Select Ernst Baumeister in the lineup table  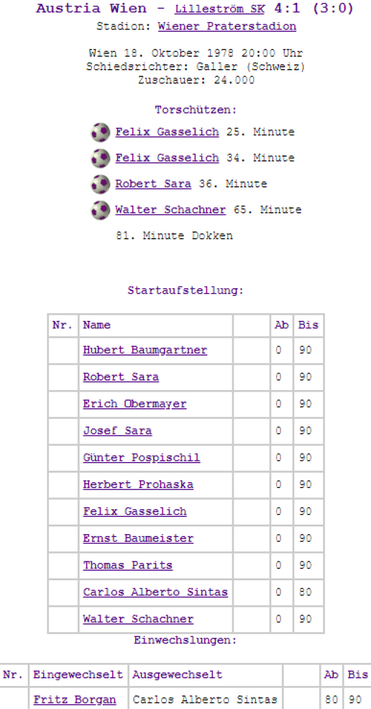tap(138, 539)
